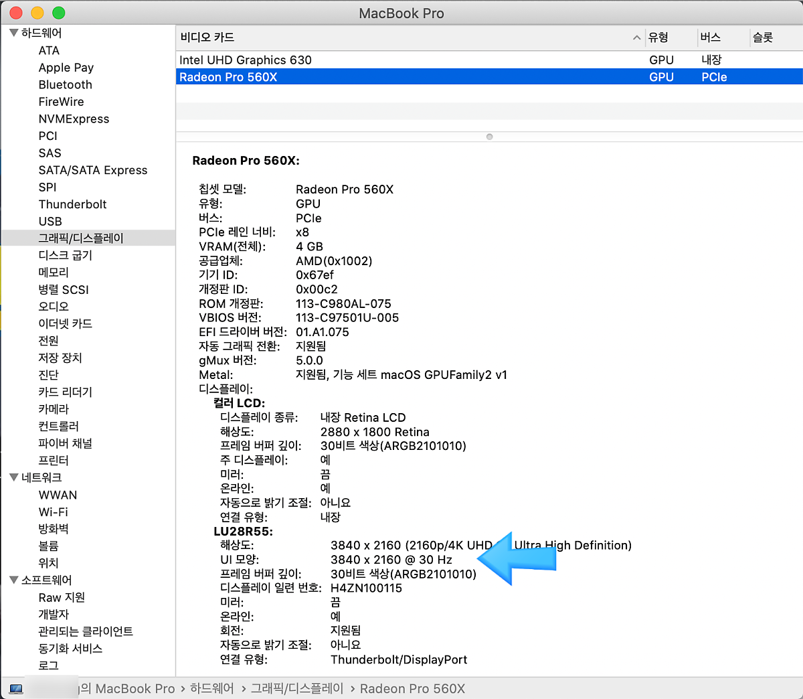
Task: Select 로그 in the sidebar
Action: click(48, 666)
